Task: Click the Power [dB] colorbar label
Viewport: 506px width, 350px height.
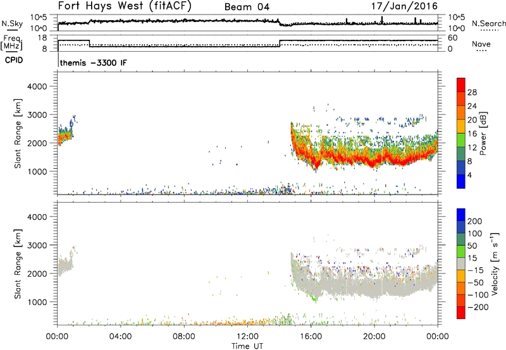Action: pos(483,133)
